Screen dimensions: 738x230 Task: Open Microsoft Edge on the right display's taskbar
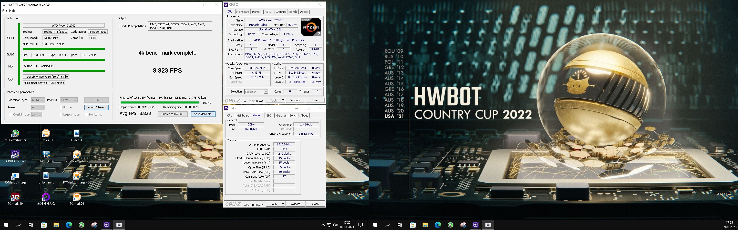tap(438, 225)
